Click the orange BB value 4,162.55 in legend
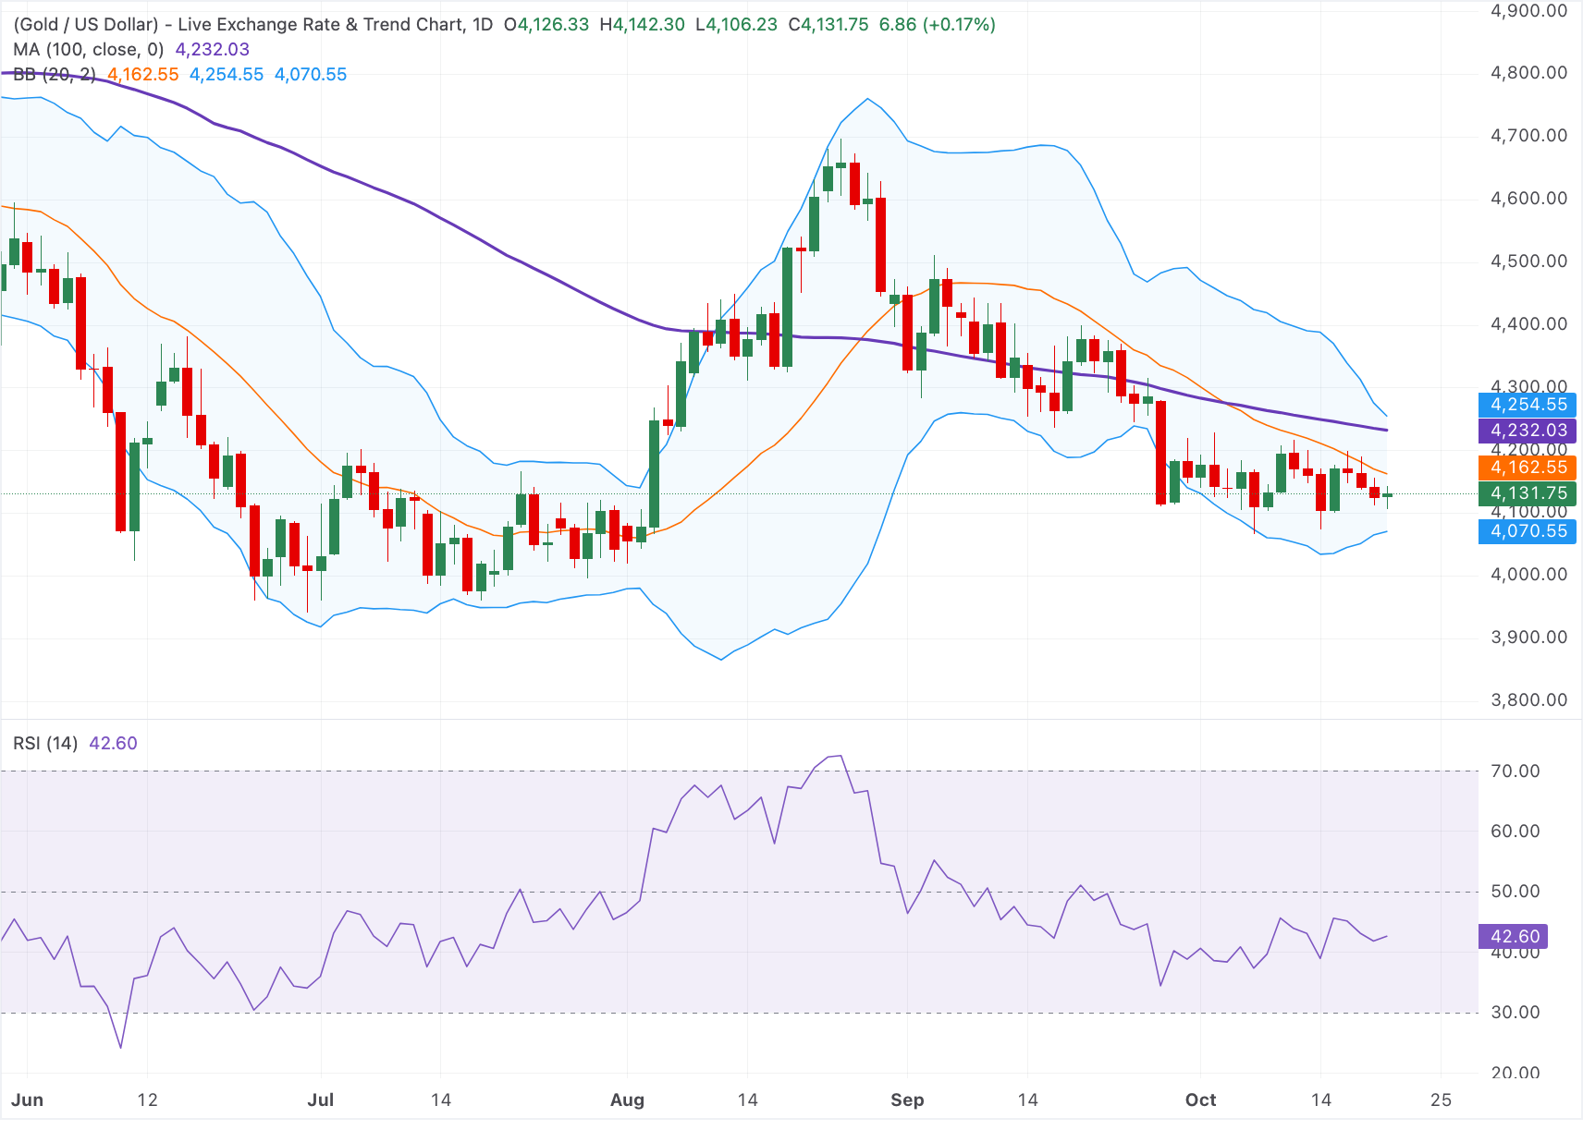The height and width of the screenshot is (1130, 1583). pyautogui.click(x=143, y=74)
